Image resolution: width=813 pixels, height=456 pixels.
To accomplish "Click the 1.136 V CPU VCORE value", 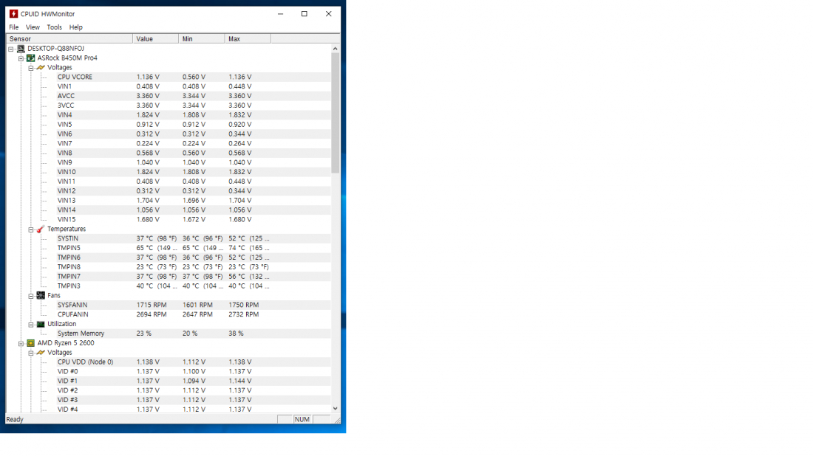I will click(x=148, y=77).
